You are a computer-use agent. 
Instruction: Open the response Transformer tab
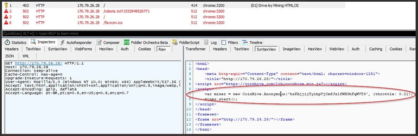point(196,49)
